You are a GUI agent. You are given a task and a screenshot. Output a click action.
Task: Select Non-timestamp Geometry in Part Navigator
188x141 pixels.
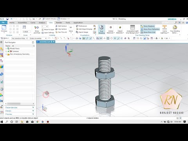click(20, 54)
